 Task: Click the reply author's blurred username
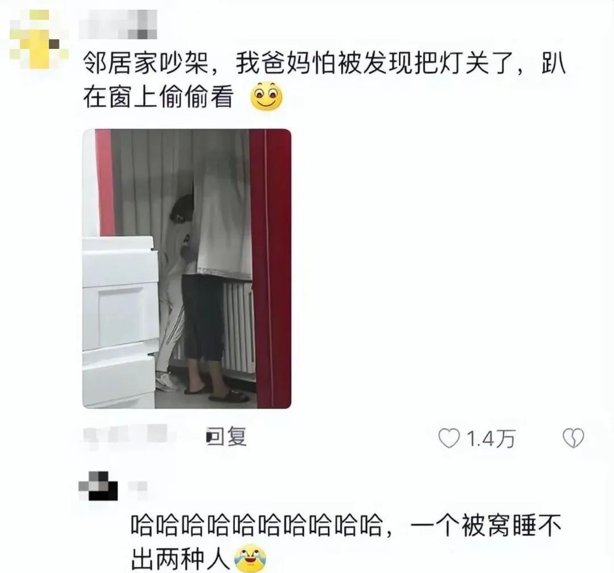point(138,486)
